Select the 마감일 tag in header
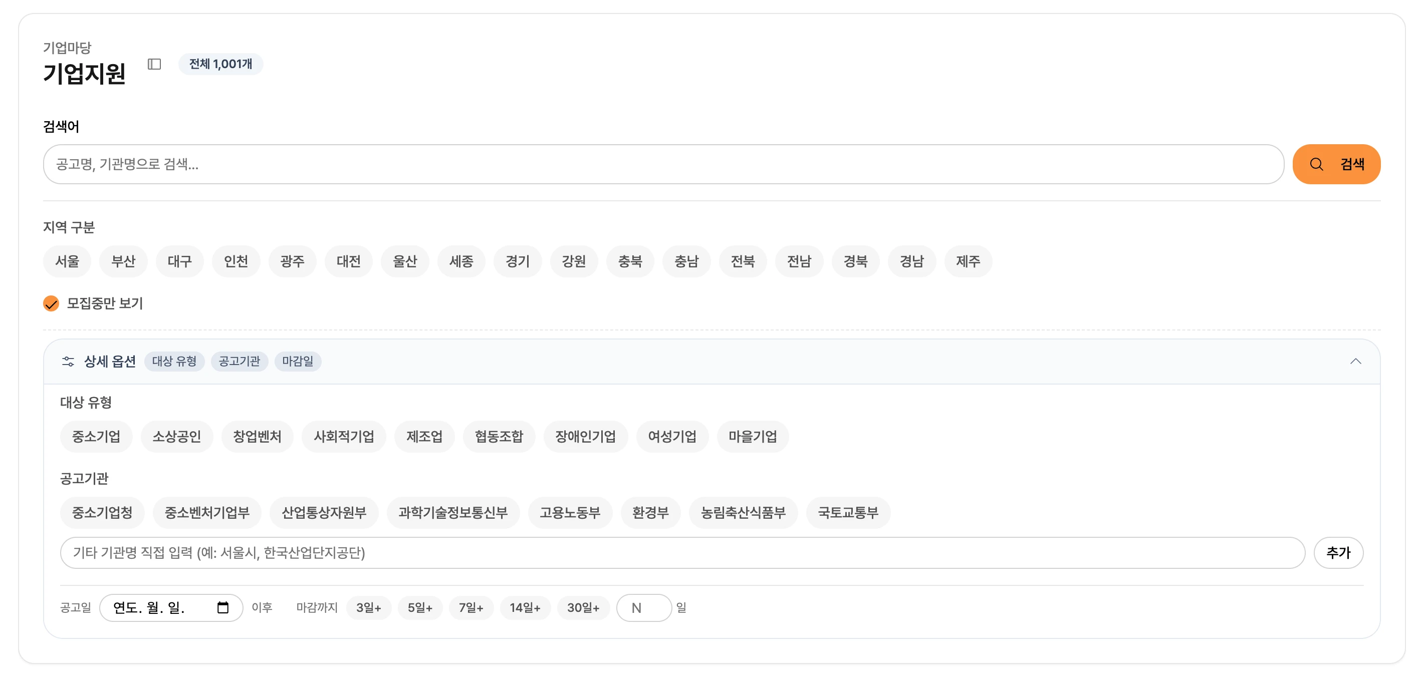Image resolution: width=1420 pixels, height=682 pixels. click(x=298, y=362)
